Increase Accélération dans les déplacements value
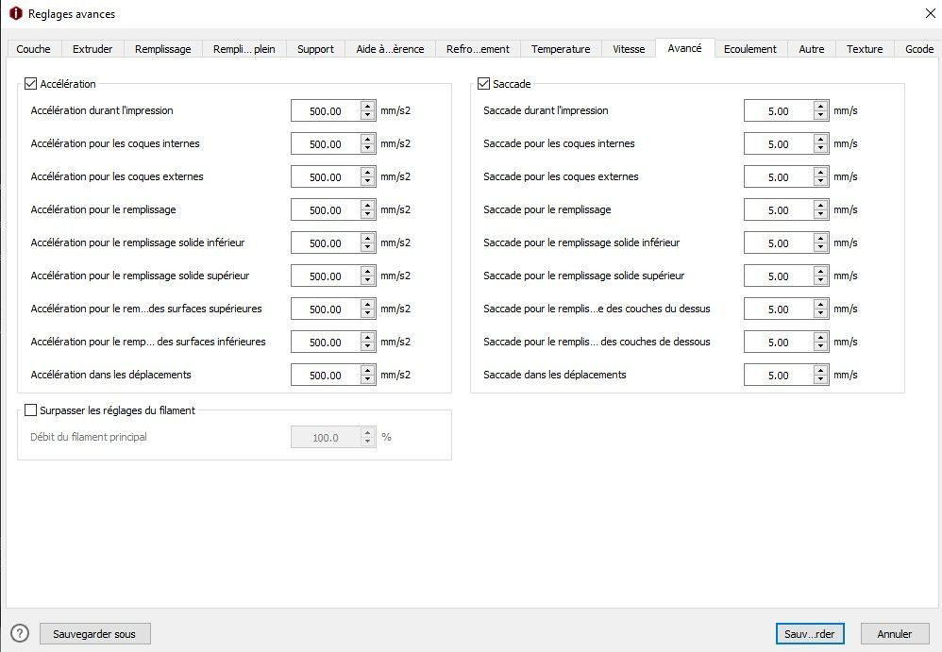The height and width of the screenshot is (652, 942). 368,369
